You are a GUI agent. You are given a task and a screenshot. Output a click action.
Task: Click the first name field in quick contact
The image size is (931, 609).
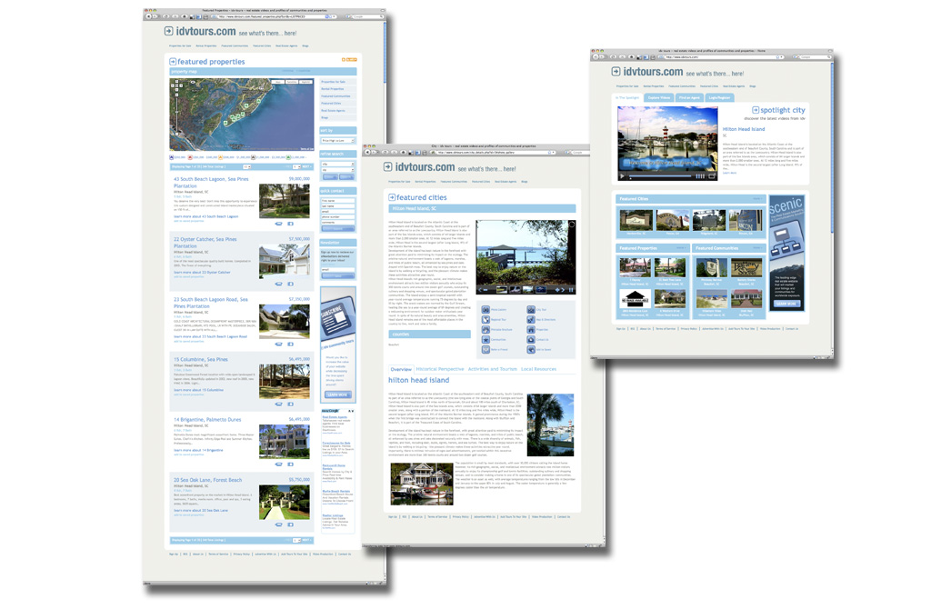tap(338, 201)
